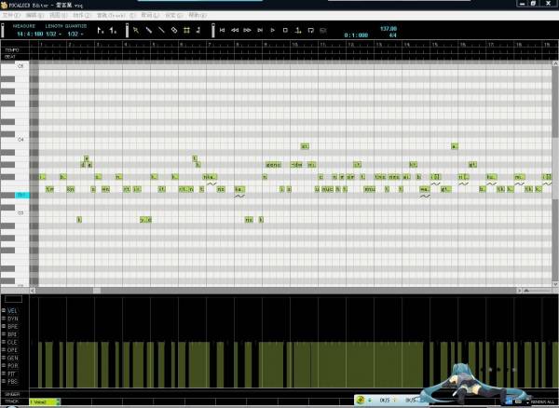The width and height of the screenshot is (559, 408).
Task: Click the 137.00 tempo display
Action: point(389,29)
